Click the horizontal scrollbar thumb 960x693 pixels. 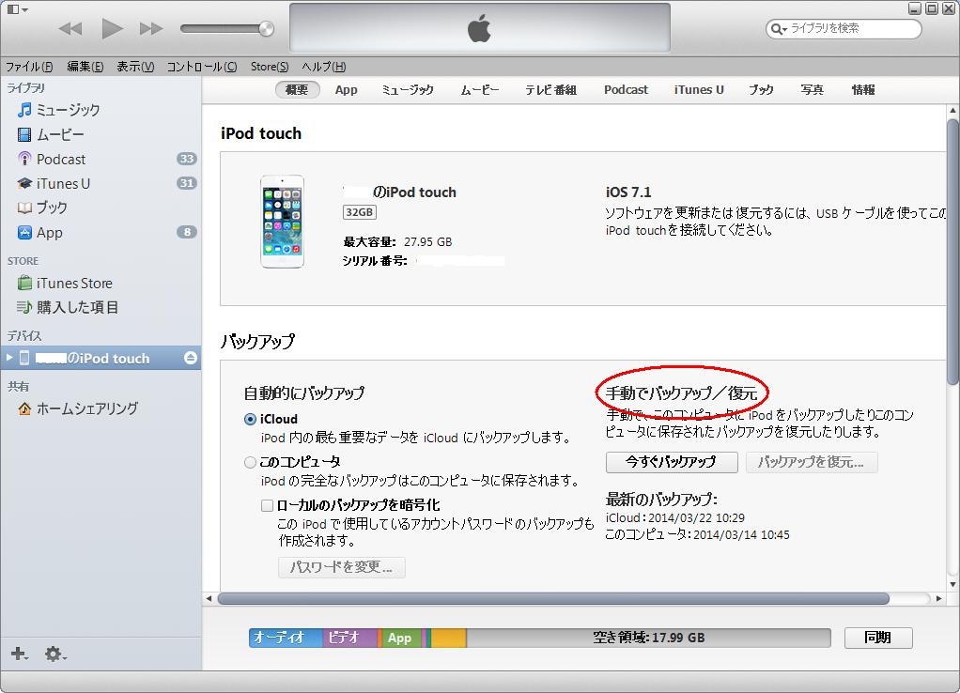pyautogui.click(x=553, y=598)
